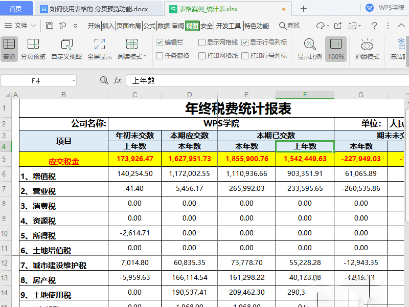Screen dimensions: 409x307
Task: Click the fx Insert Function icon
Action: point(118,80)
